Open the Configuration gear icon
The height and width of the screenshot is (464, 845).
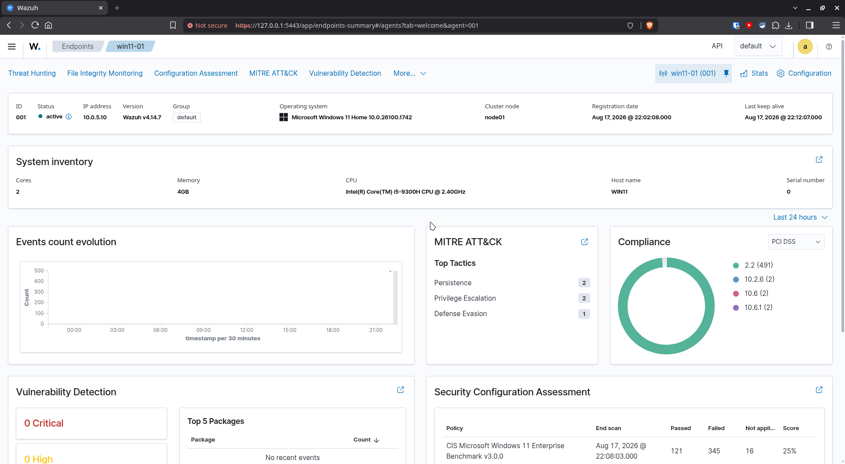[780, 74]
